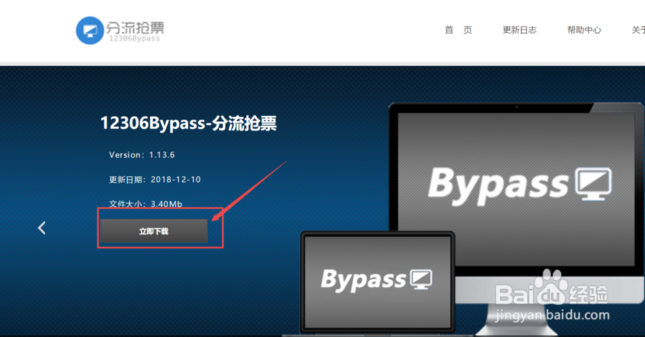Click the 立即下载 download button
The height and width of the screenshot is (337, 645).
(x=154, y=231)
